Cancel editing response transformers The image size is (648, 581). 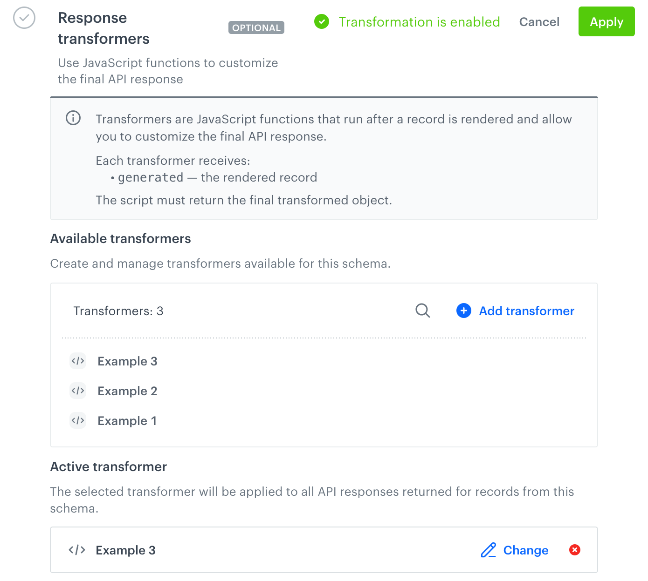click(x=539, y=22)
